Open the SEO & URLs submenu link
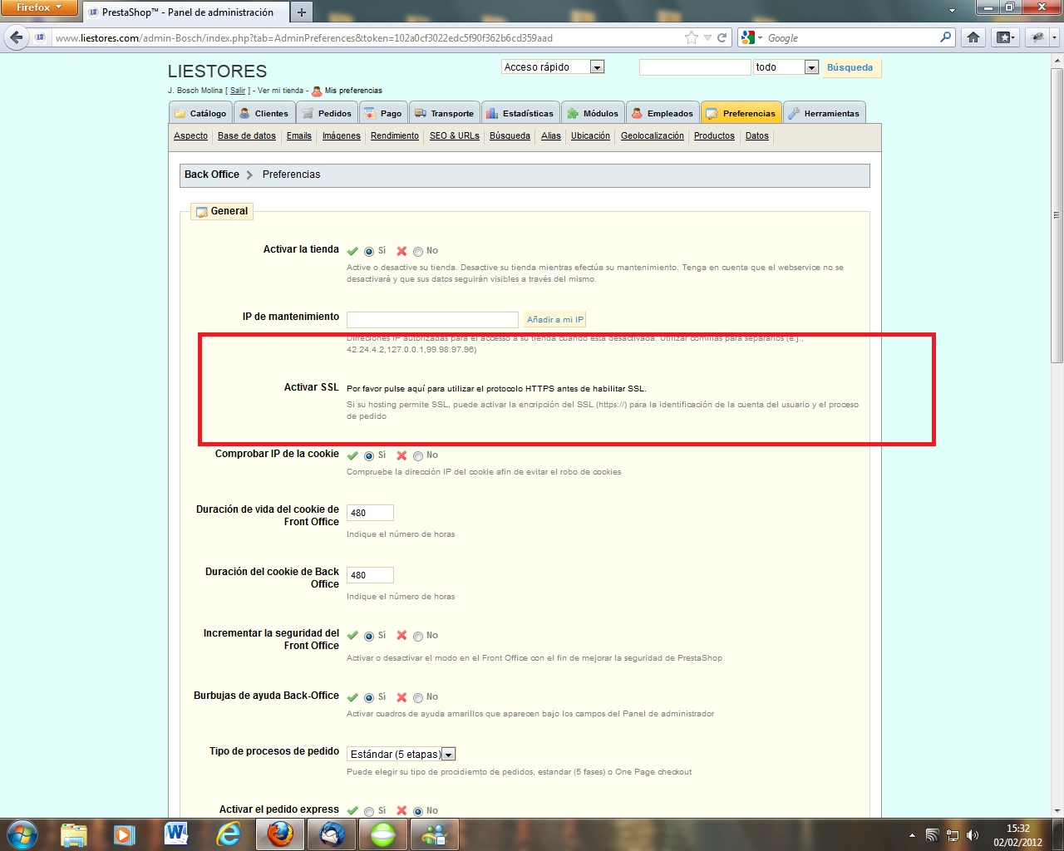The image size is (1064, 851). 455,135
